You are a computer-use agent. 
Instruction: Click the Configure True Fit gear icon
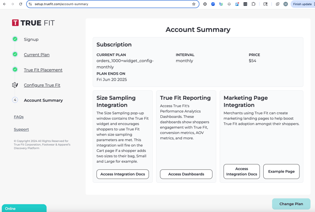(15, 85)
